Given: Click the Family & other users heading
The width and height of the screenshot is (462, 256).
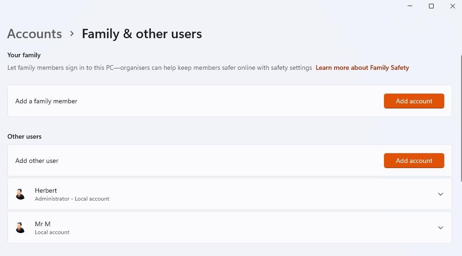Looking at the screenshot, I should (142, 34).
